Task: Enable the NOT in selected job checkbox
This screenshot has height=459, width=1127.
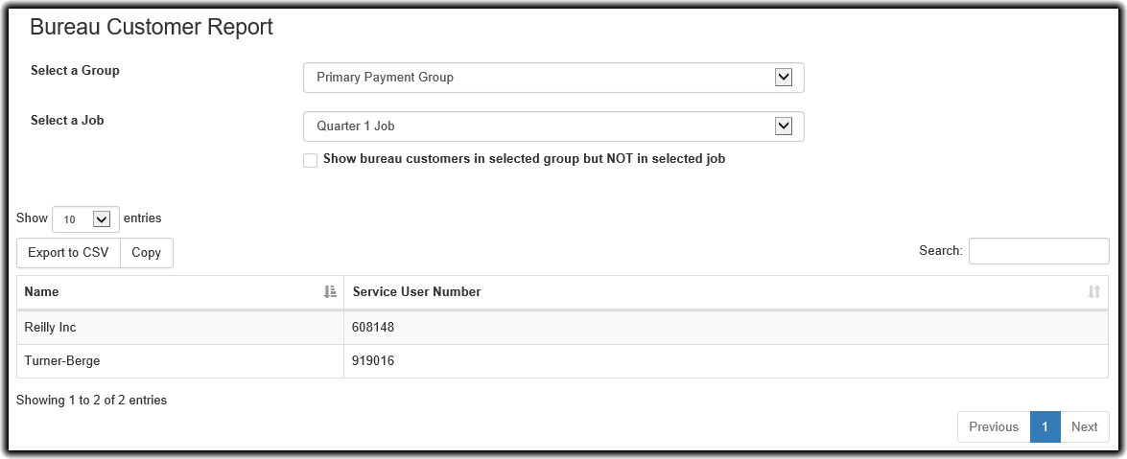Action: click(310, 160)
